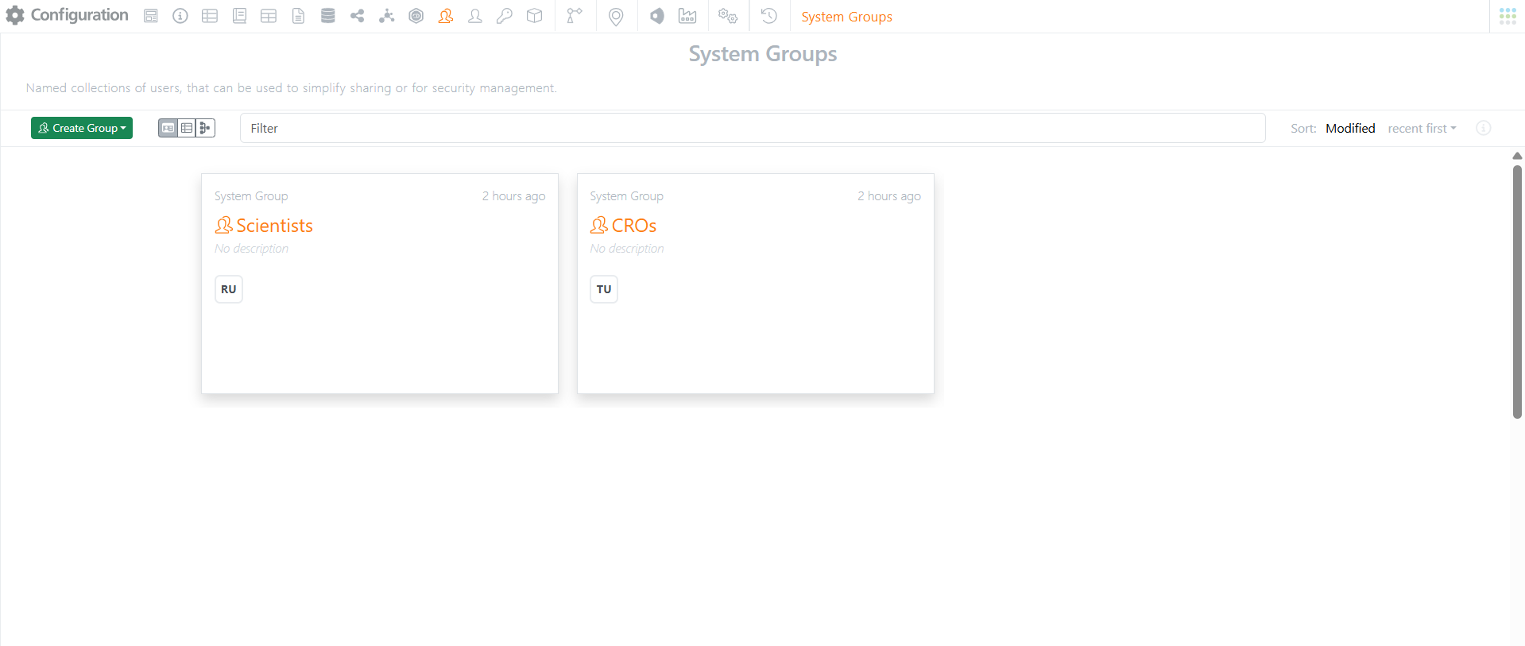
Task: Open the history clock icon
Action: click(x=768, y=16)
